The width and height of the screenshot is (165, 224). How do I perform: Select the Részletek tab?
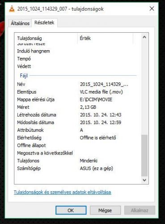(44, 23)
